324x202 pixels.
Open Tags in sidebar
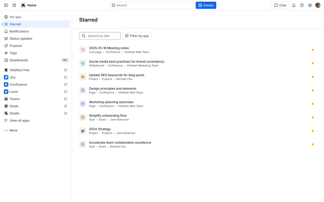36,53
